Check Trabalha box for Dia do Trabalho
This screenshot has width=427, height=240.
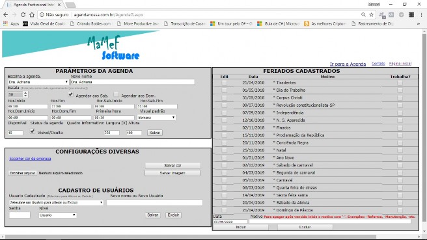tap(400, 90)
